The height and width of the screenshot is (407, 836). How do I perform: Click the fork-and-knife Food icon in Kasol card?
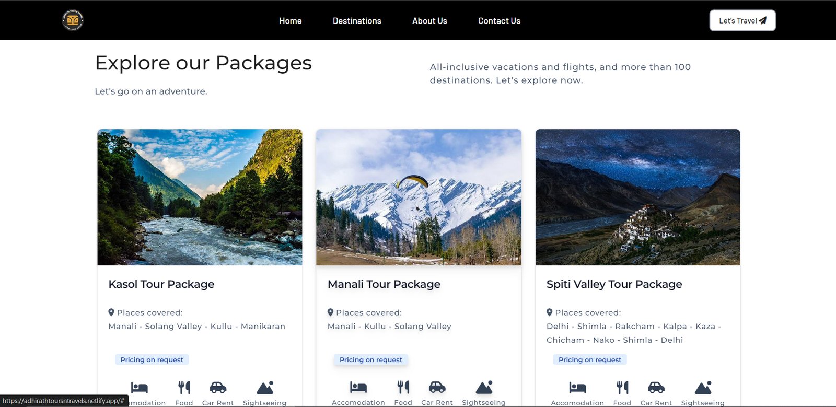(184, 387)
